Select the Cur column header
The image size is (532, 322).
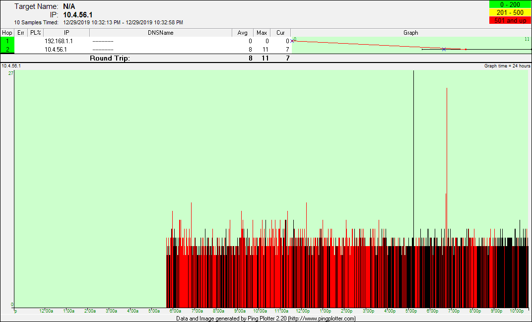point(280,33)
